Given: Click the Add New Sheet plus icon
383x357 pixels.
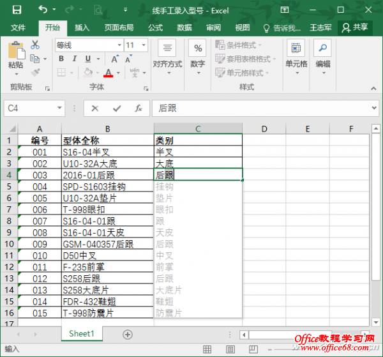Looking at the screenshot, I should click(x=128, y=335).
